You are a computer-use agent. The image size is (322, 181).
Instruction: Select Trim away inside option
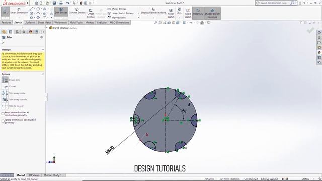pos(5,93)
